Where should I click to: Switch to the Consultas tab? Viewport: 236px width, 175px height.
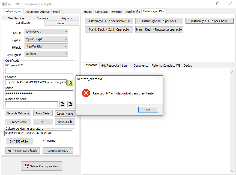(x=102, y=12)
